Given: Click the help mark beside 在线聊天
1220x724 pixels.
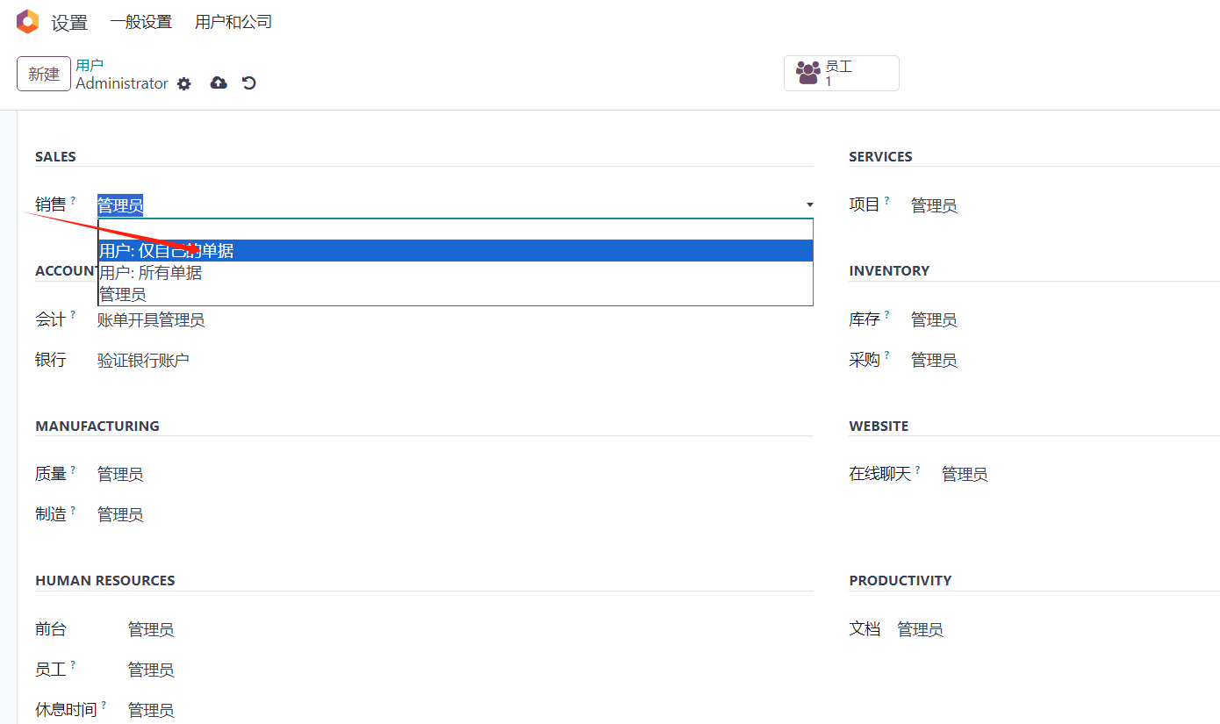Looking at the screenshot, I should (x=917, y=470).
